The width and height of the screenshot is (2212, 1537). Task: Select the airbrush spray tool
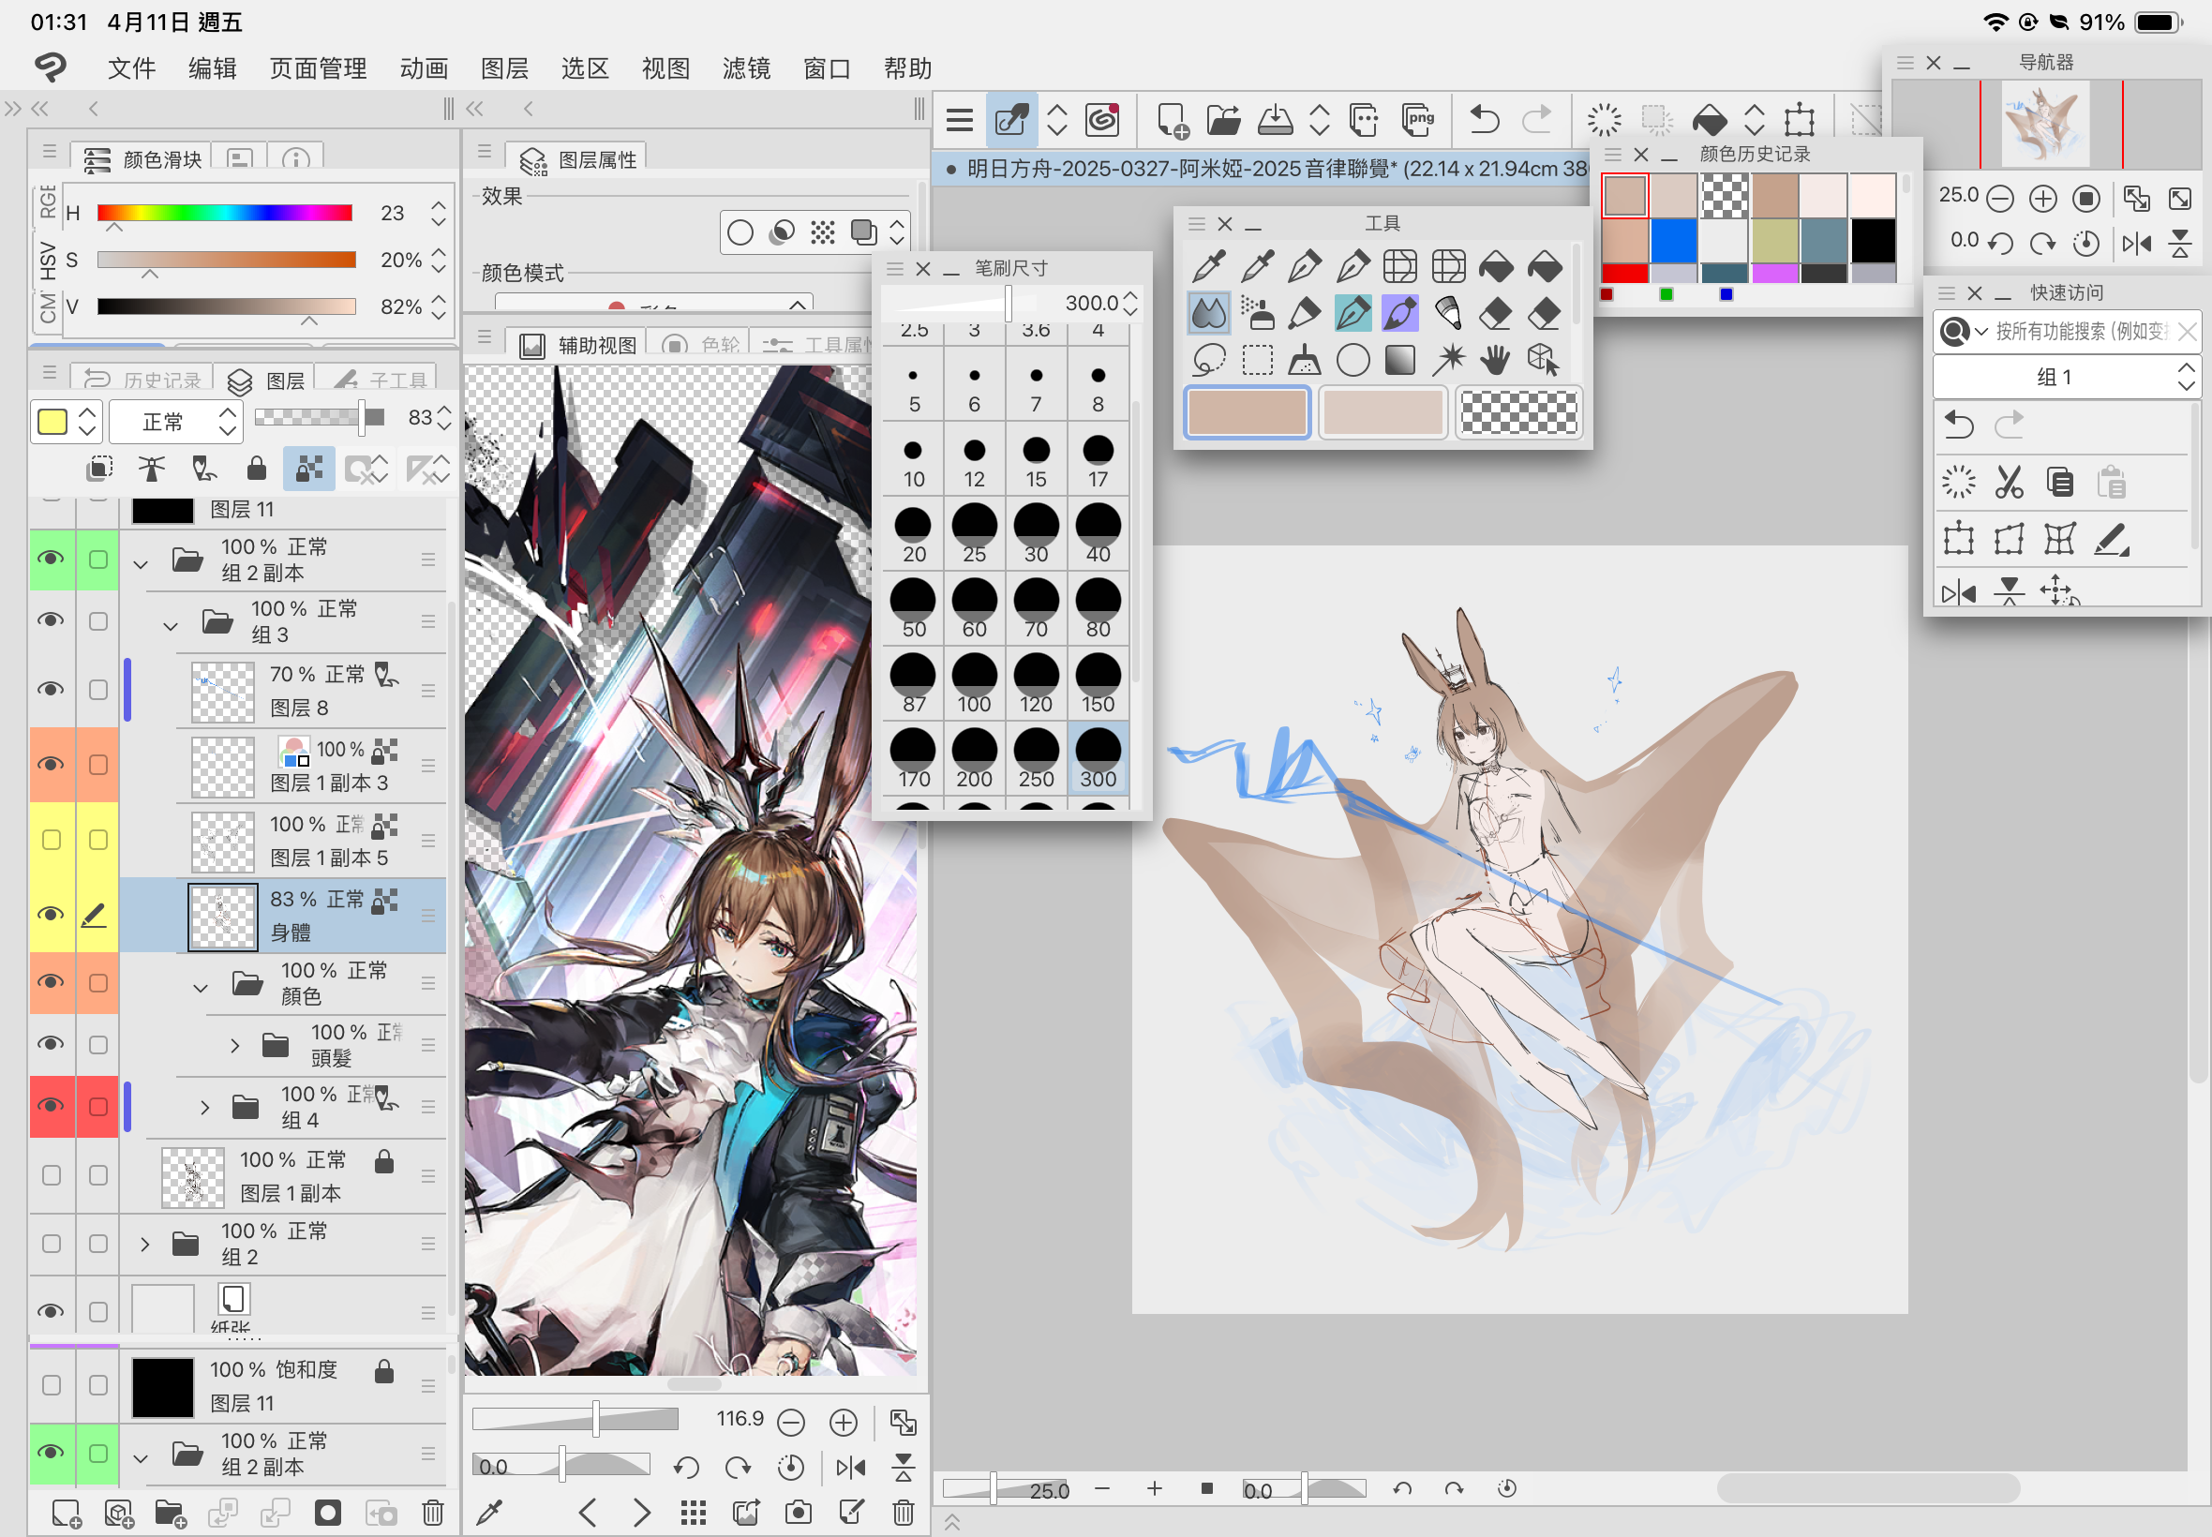[1257, 313]
